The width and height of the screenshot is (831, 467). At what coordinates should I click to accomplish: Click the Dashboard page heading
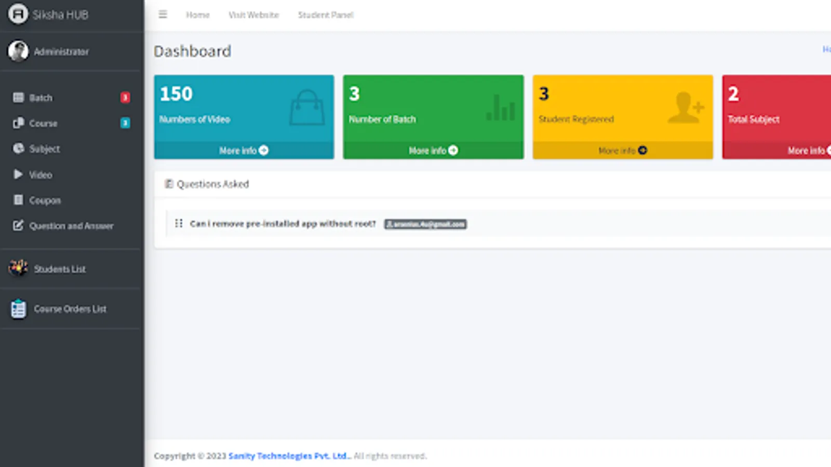(x=193, y=51)
